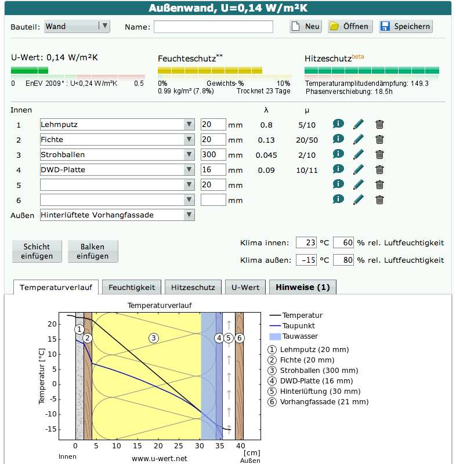Screen dimensions: 456x464
Task: Switch to the Feuchtigkeit tab
Action: click(x=132, y=287)
